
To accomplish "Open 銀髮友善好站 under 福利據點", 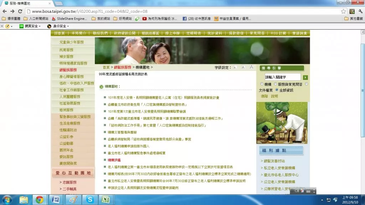I will click(274, 161).
